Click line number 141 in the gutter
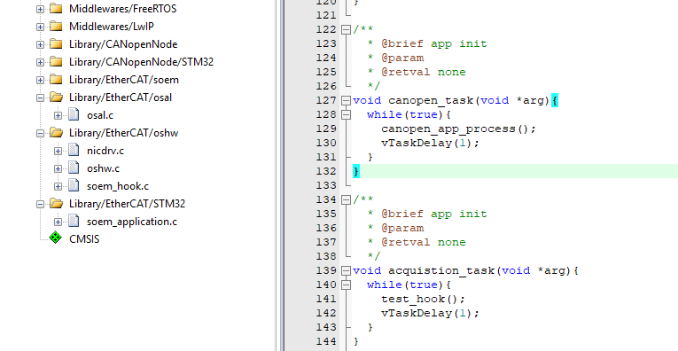 [x=326, y=299]
